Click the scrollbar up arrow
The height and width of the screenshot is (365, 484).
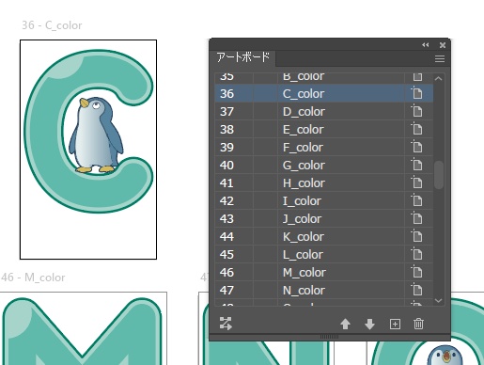click(439, 79)
